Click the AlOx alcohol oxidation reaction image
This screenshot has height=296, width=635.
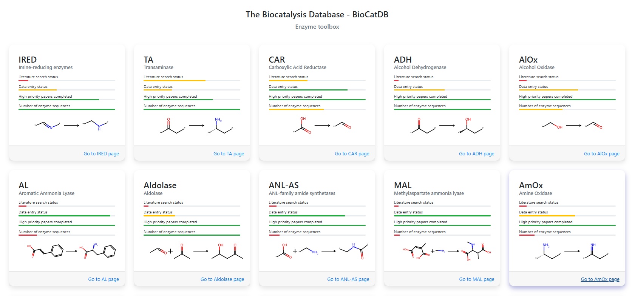coord(572,125)
